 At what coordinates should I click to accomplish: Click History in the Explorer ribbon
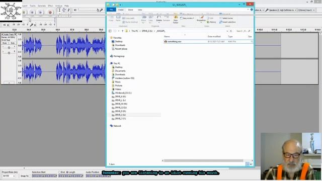coord(211,22)
